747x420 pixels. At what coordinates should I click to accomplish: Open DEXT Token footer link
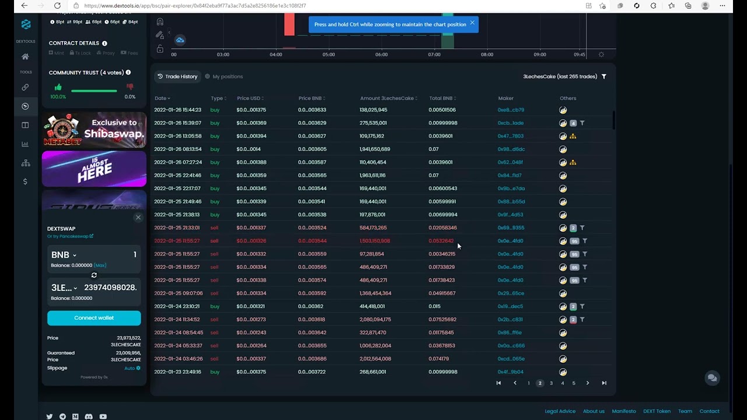pyautogui.click(x=657, y=411)
